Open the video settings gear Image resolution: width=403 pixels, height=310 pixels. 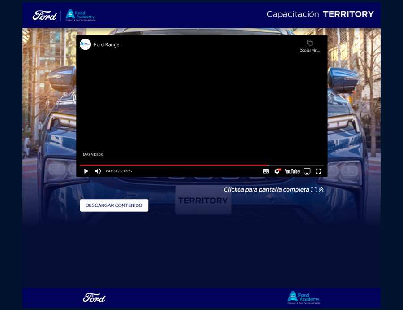277,171
